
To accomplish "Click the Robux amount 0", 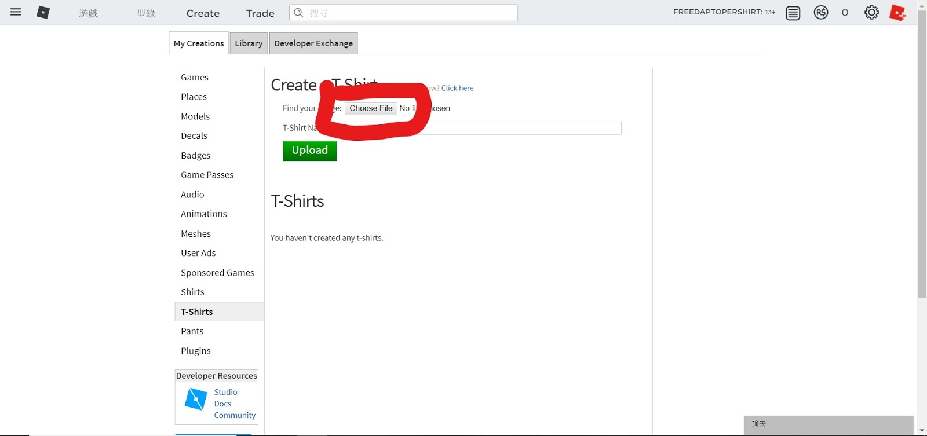I will [845, 13].
